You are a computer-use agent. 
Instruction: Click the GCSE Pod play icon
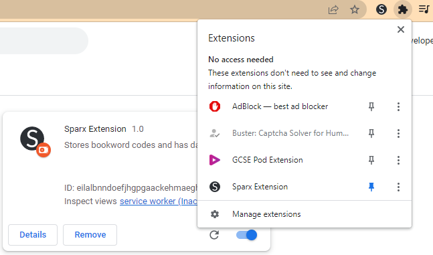[215, 160]
